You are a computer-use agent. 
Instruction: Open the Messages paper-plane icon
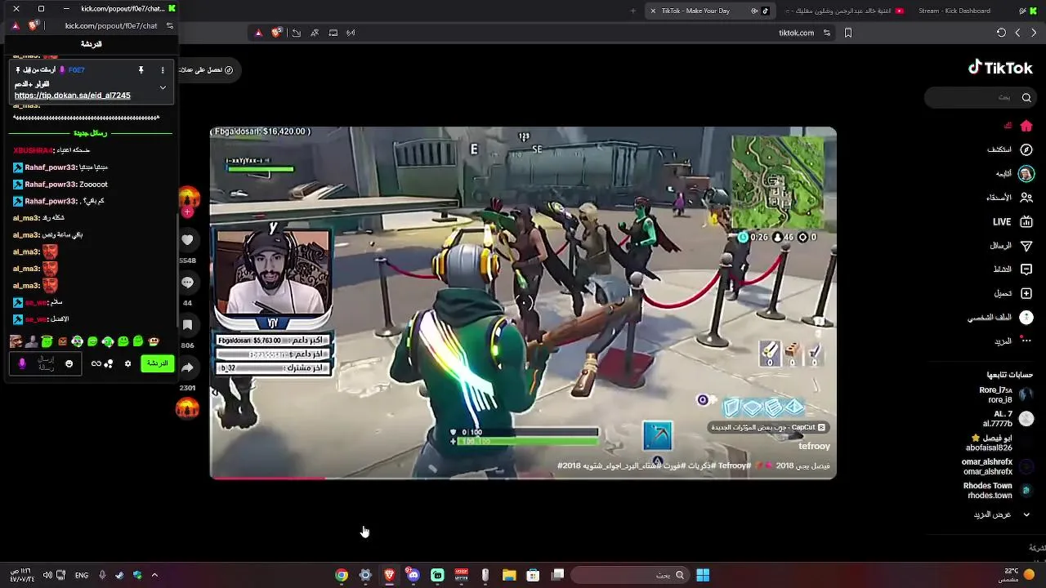tap(1026, 246)
